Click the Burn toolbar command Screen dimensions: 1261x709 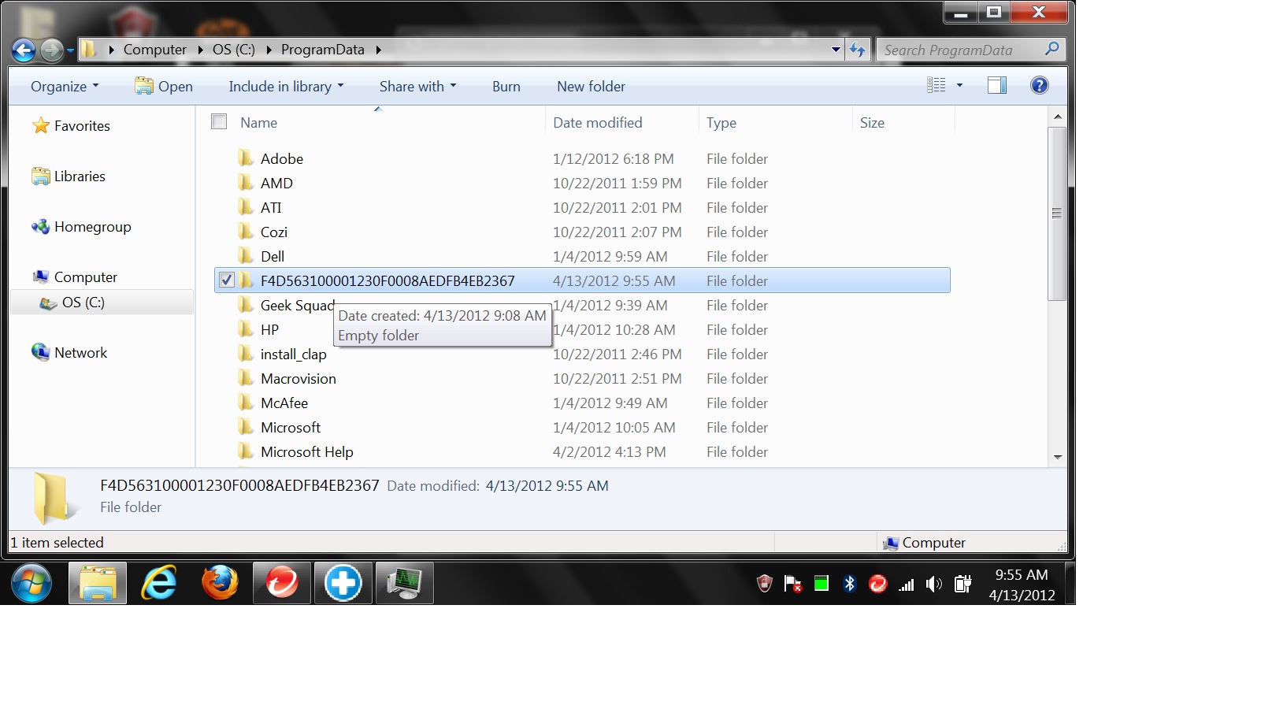tap(506, 87)
